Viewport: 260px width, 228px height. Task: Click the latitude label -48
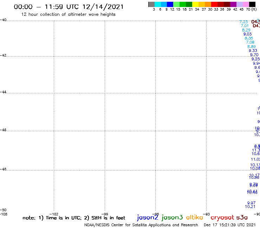point(3,169)
